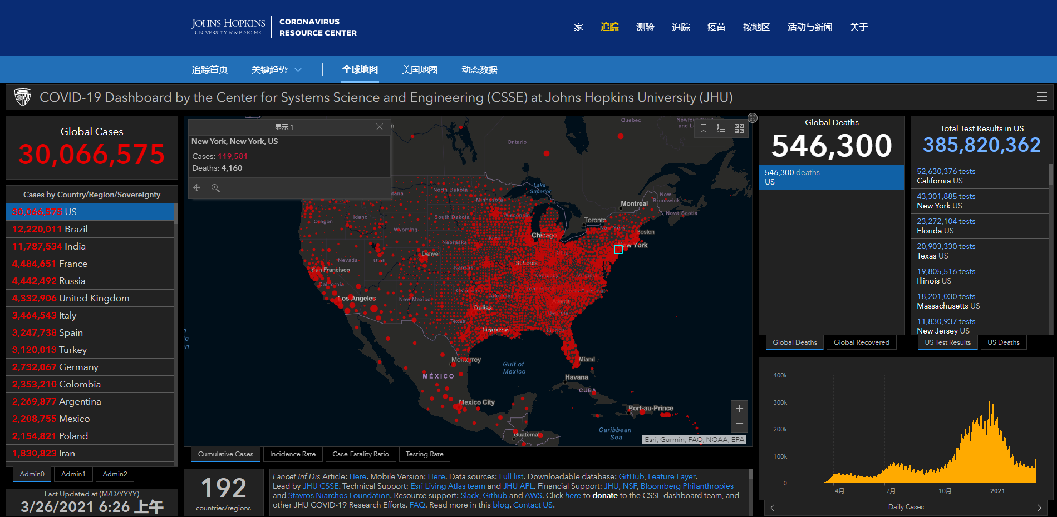Open the basemap gallery grid icon

click(x=739, y=128)
